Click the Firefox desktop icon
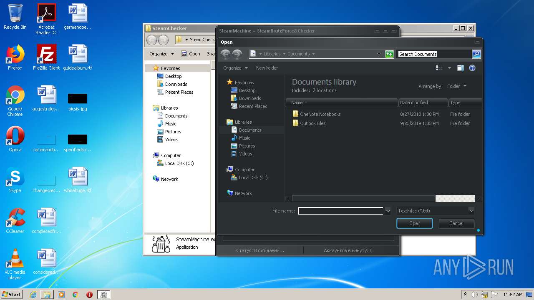The image size is (534, 300). (15, 57)
